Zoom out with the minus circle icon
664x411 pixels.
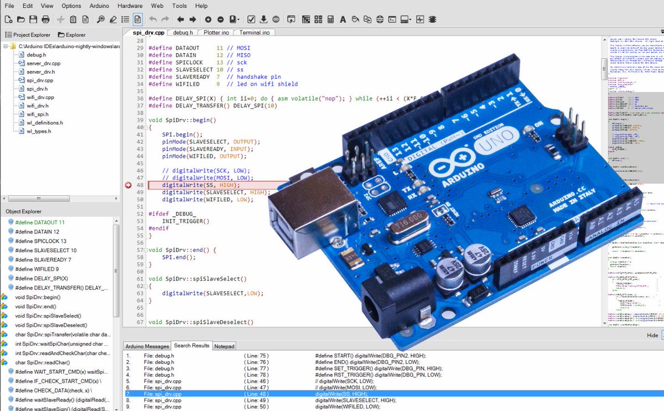pyautogui.click(x=221, y=19)
